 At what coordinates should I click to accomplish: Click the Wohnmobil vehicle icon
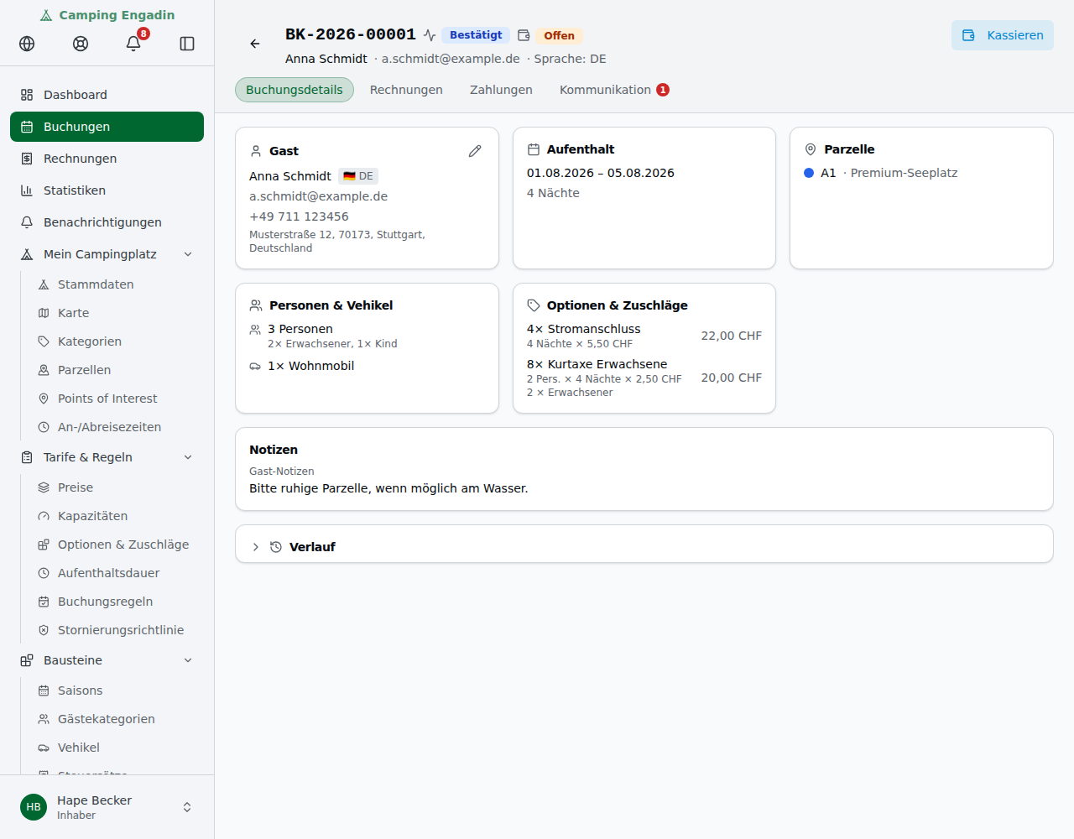point(255,366)
